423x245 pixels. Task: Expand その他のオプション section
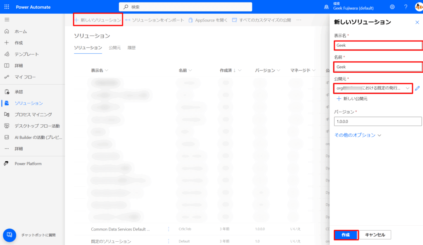pyautogui.click(x=358, y=135)
